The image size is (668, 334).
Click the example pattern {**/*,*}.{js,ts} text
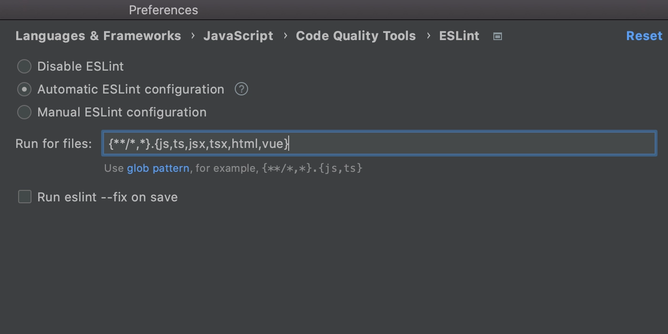pyautogui.click(x=312, y=168)
